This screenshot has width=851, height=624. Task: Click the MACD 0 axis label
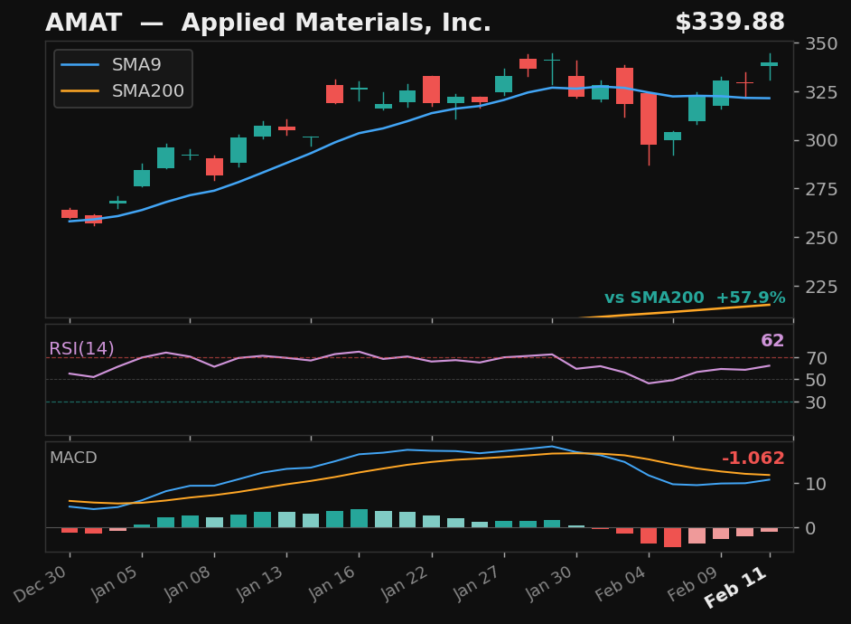coord(810,528)
